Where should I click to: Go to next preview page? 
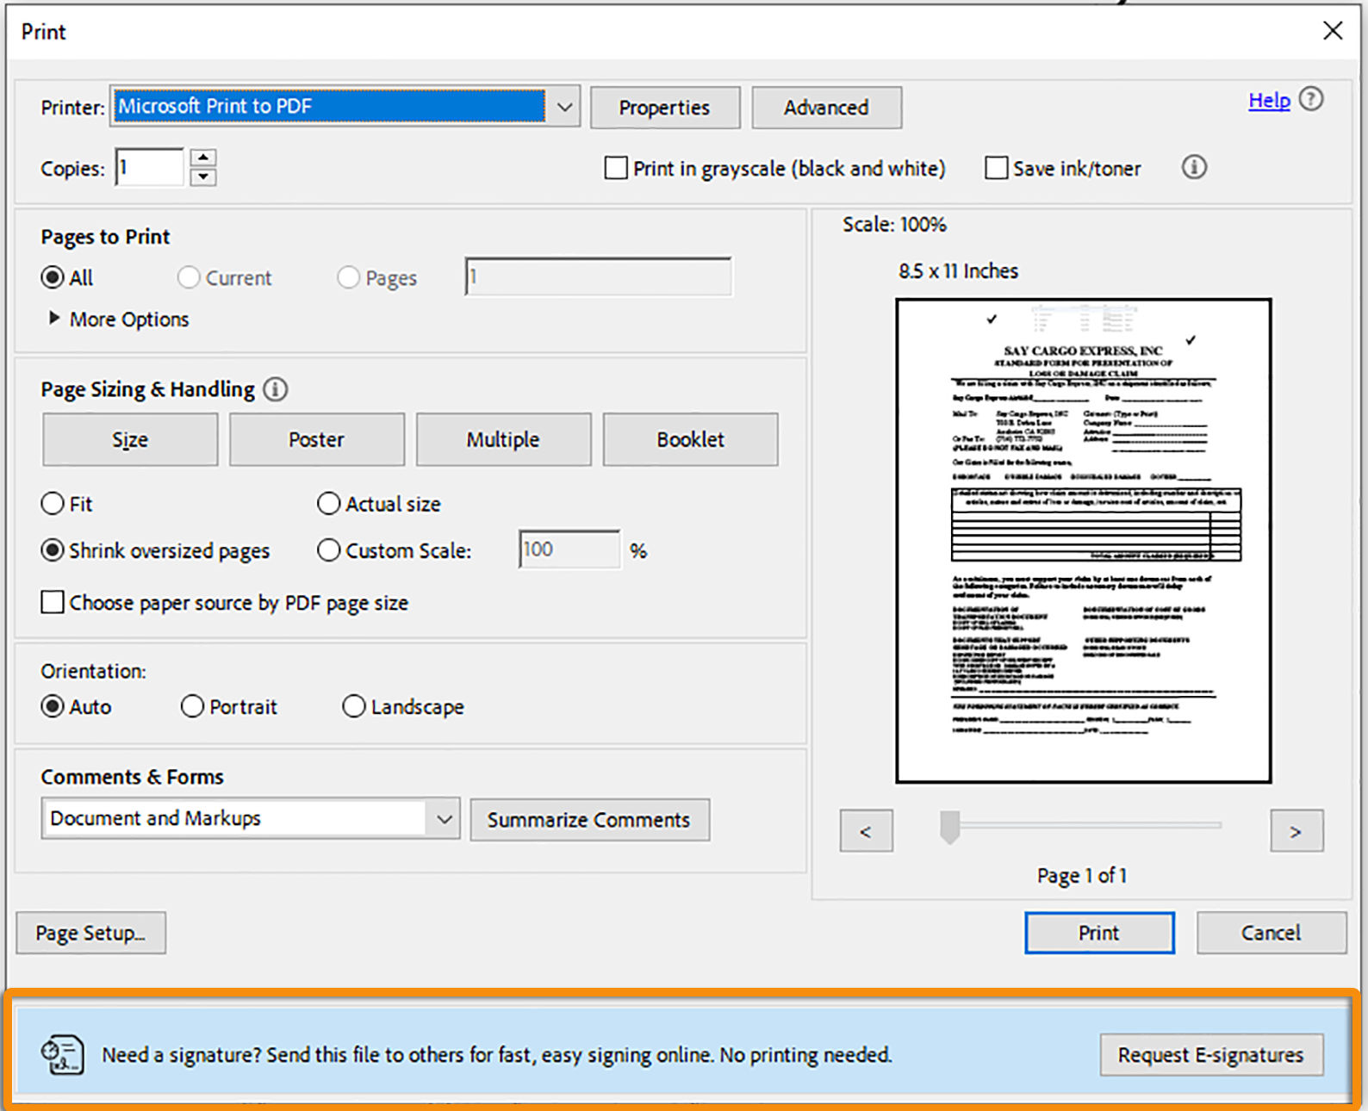click(x=1296, y=831)
